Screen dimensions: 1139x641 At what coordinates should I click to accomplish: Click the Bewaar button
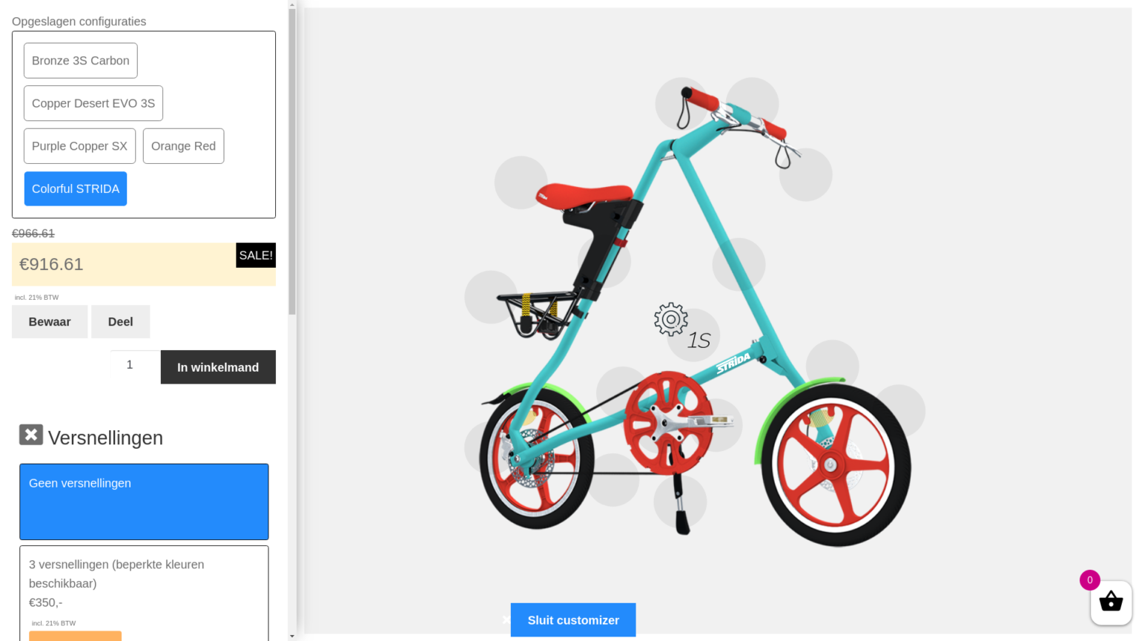click(50, 322)
